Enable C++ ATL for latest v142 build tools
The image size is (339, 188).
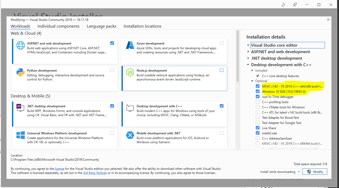coord(258,112)
